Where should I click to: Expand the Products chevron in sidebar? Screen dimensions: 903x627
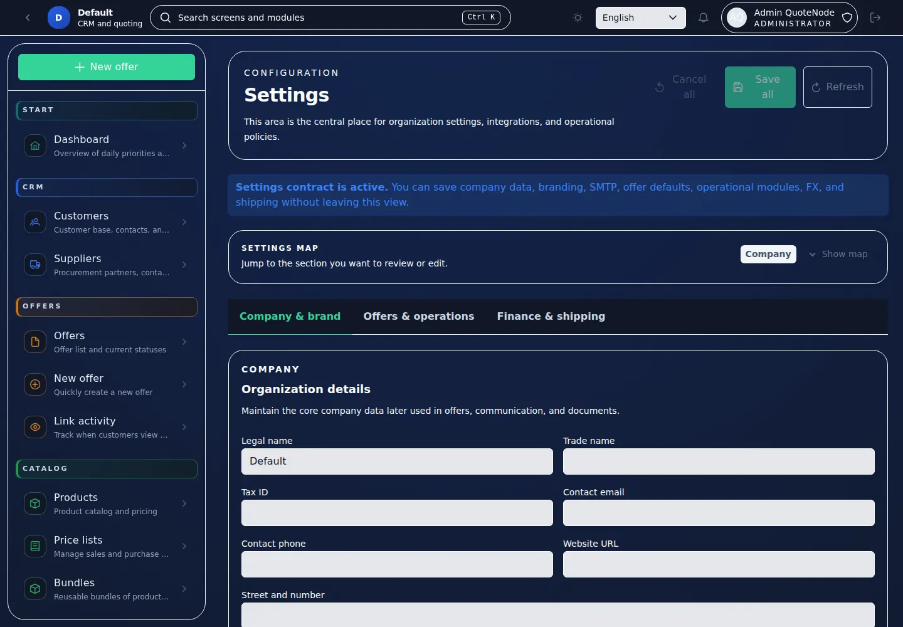pyautogui.click(x=184, y=503)
